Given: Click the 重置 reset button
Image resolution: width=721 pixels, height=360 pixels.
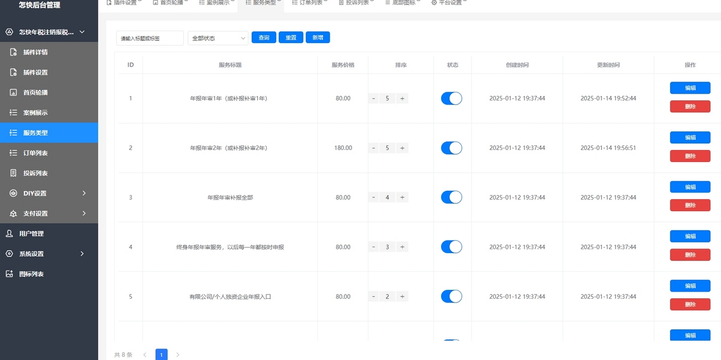Looking at the screenshot, I should tap(291, 38).
